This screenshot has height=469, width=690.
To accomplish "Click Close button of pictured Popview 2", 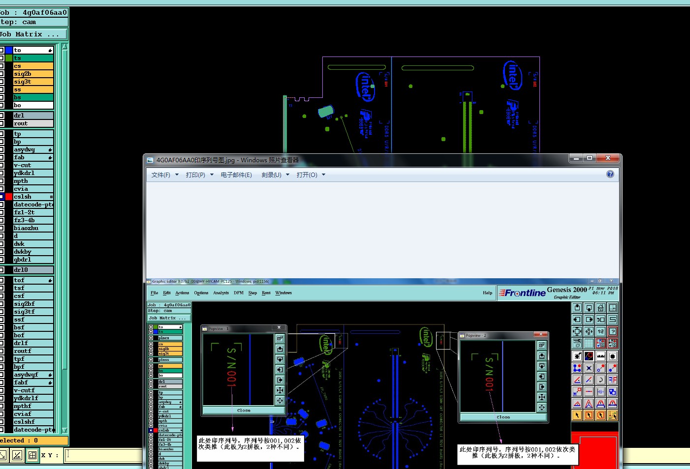I will coord(503,417).
